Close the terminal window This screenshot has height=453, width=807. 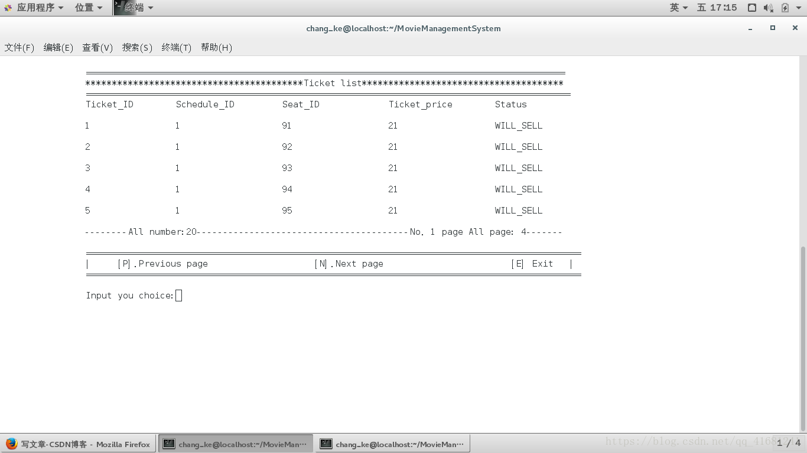tap(795, 28)
